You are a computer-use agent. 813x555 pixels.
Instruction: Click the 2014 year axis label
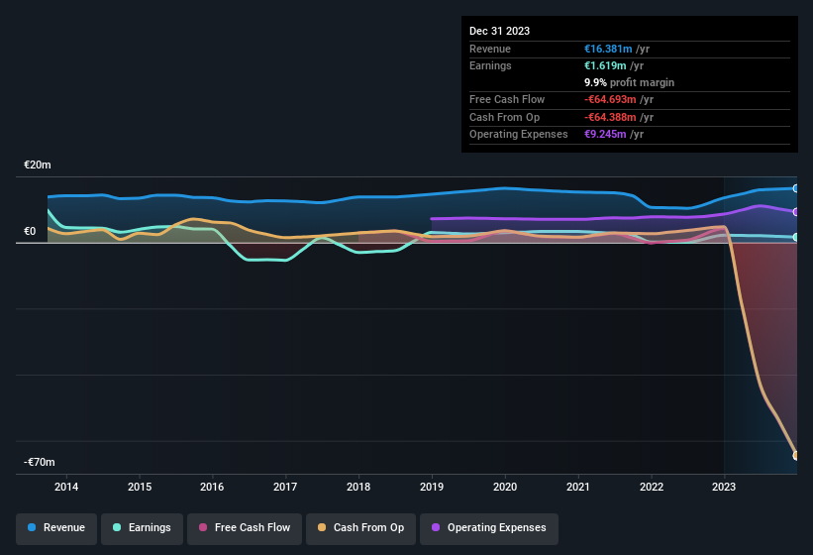pos(66,487)
